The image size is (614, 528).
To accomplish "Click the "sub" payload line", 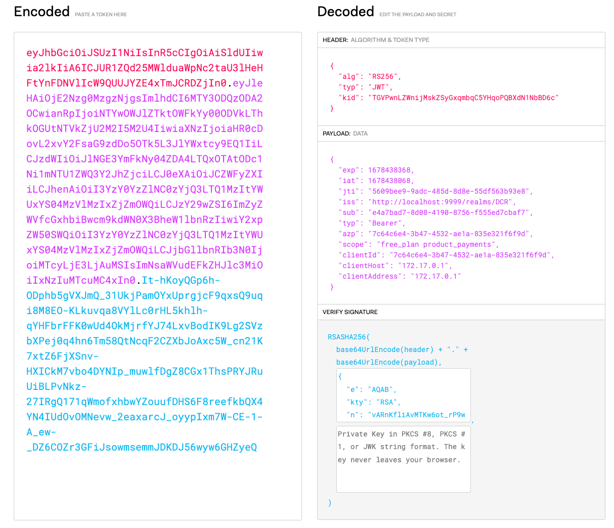I will (435, 213).
